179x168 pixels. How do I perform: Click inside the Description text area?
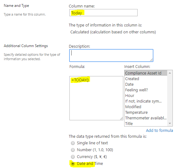coord(111,55)
